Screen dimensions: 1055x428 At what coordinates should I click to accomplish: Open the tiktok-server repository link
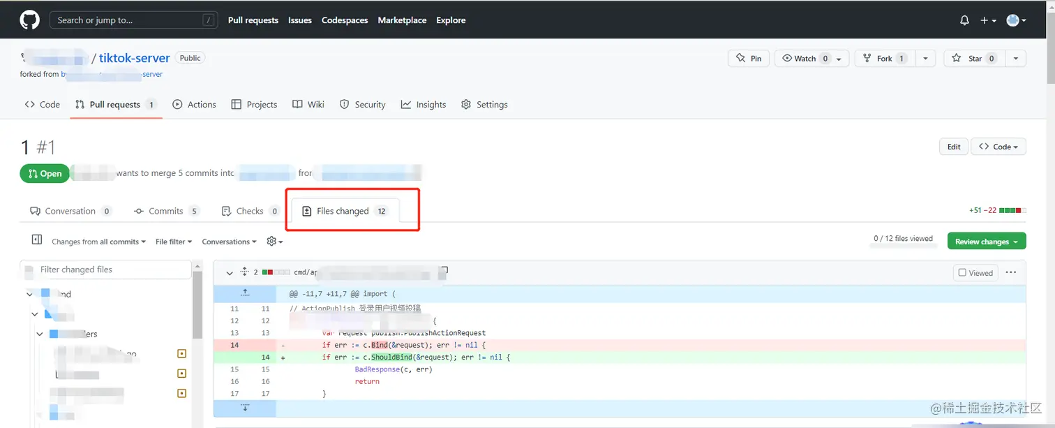tap(134, 58)
